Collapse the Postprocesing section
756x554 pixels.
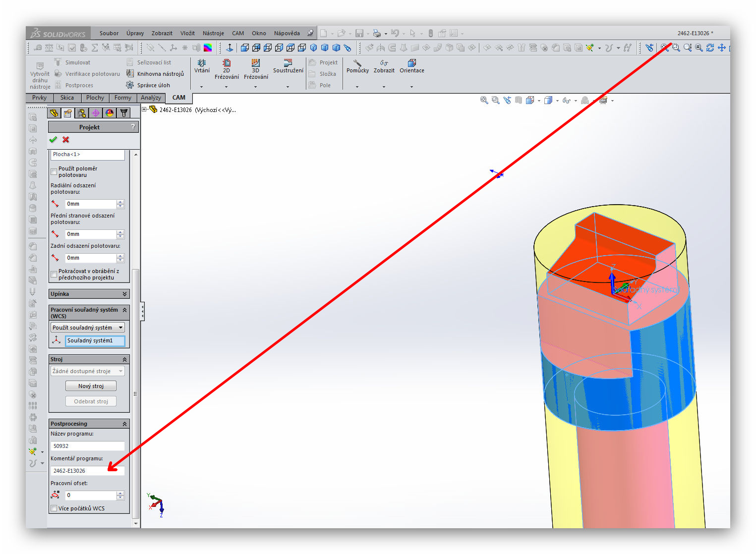pos(124,424)
